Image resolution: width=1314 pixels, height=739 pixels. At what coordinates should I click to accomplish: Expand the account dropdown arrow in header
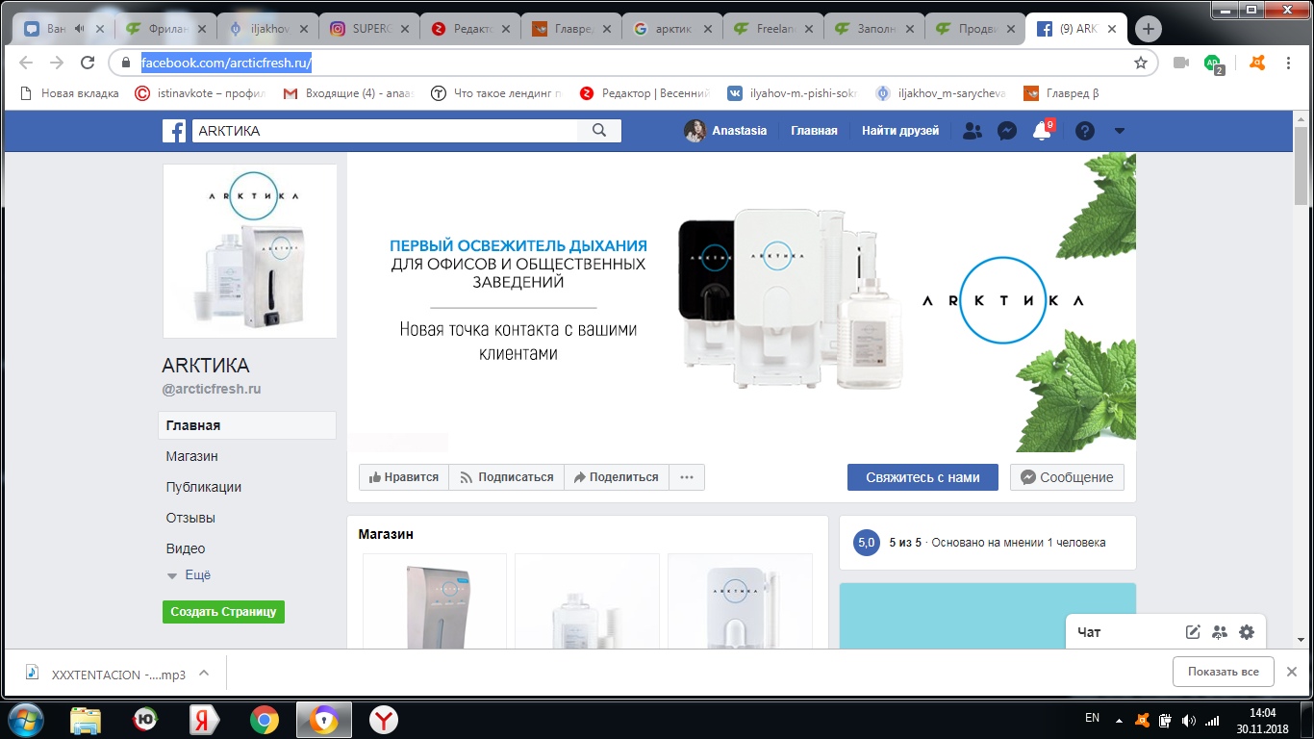(1119, 131)
